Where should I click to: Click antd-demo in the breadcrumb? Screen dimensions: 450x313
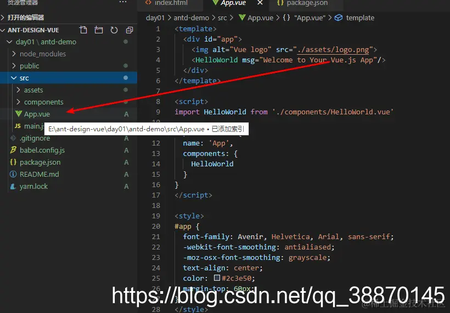(x=191, y=18)
